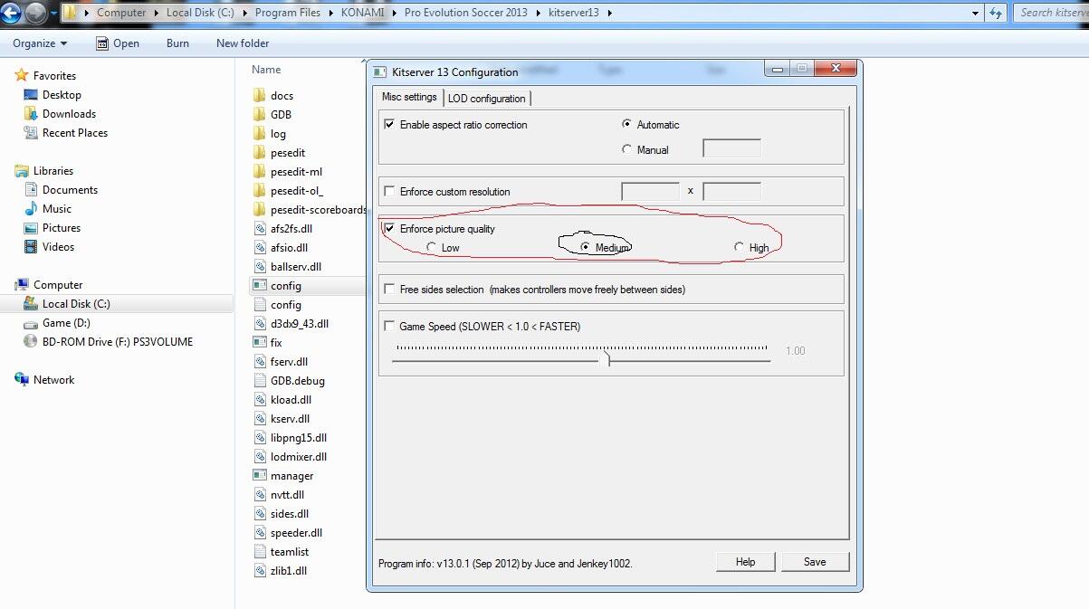Image resolution: width=1089 pixels, height=609 pixels.
Task: Select zlib1.dll file name
Action: click(289, 571)
